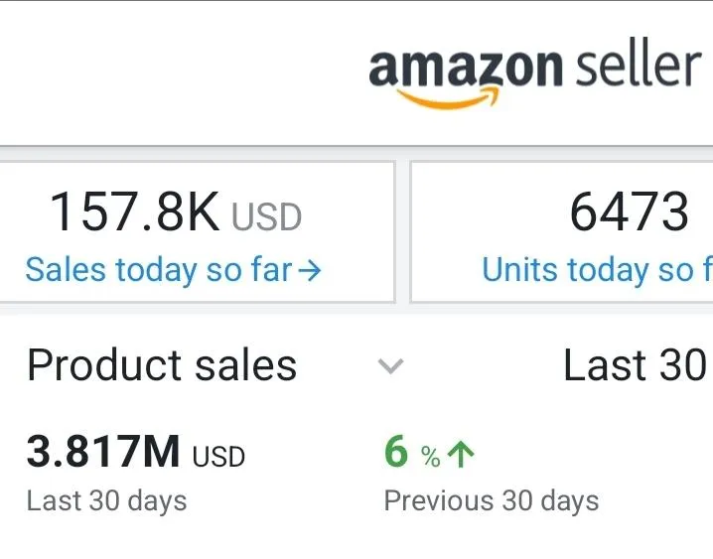This screenshot has width=713, height=559.
Task: Open the Product sales metric selector
Action: pos(162,365)
